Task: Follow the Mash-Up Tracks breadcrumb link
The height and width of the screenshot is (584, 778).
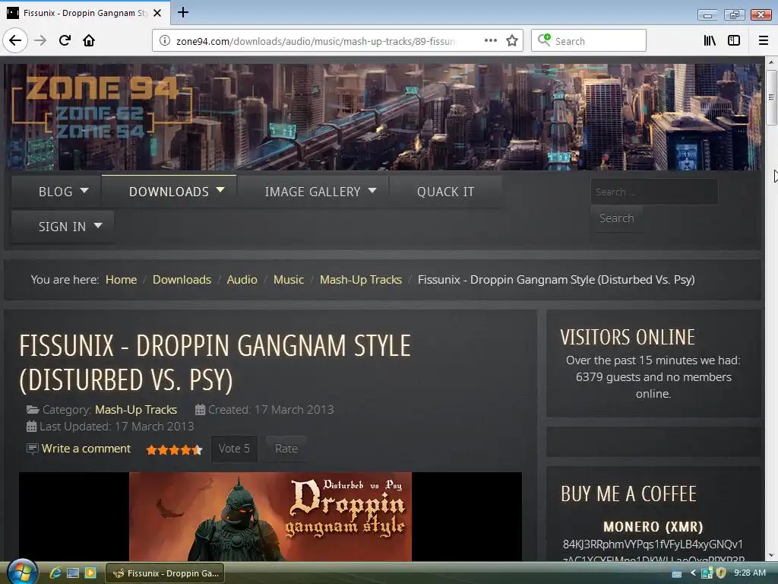Action: [361, 280]
